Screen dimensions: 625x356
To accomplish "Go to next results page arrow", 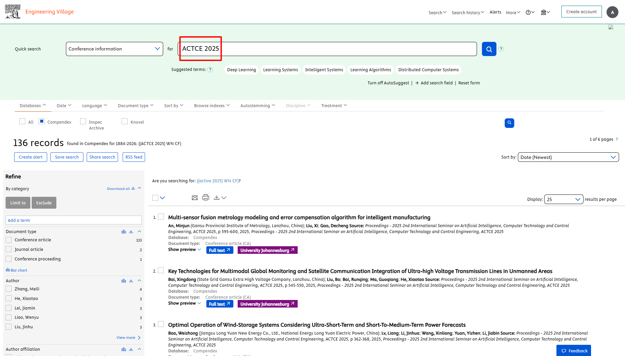I will pos(617,139).
